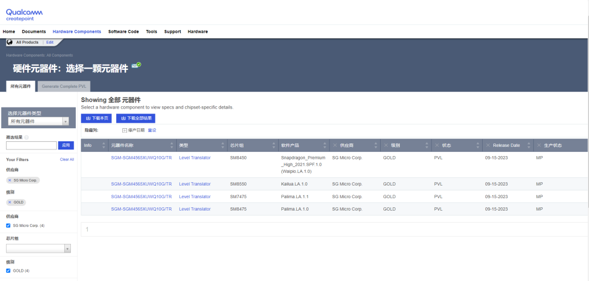Image resolution: width=589 pixels, height=281 pixels.
Task: Click the Snapdragon_Premium_High_2021.SPF.1.0 cell
Action: pyautogui.click(x=303, y=165)
